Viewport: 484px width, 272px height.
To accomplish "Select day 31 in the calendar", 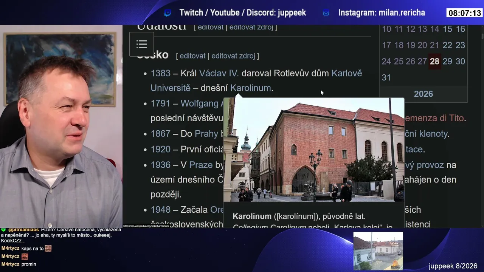I will (386, 77).
